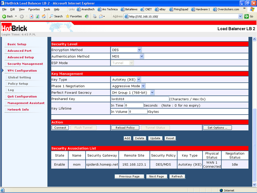The image size is (257, 193).
Task: Open Advanced Port in the sidebar
Action: (x=20, y=51)
